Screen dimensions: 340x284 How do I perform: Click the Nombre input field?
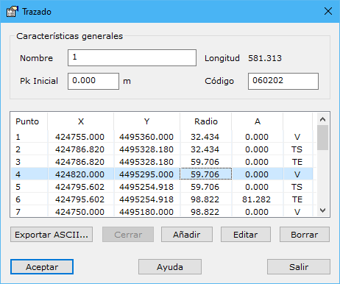point(132,58)
